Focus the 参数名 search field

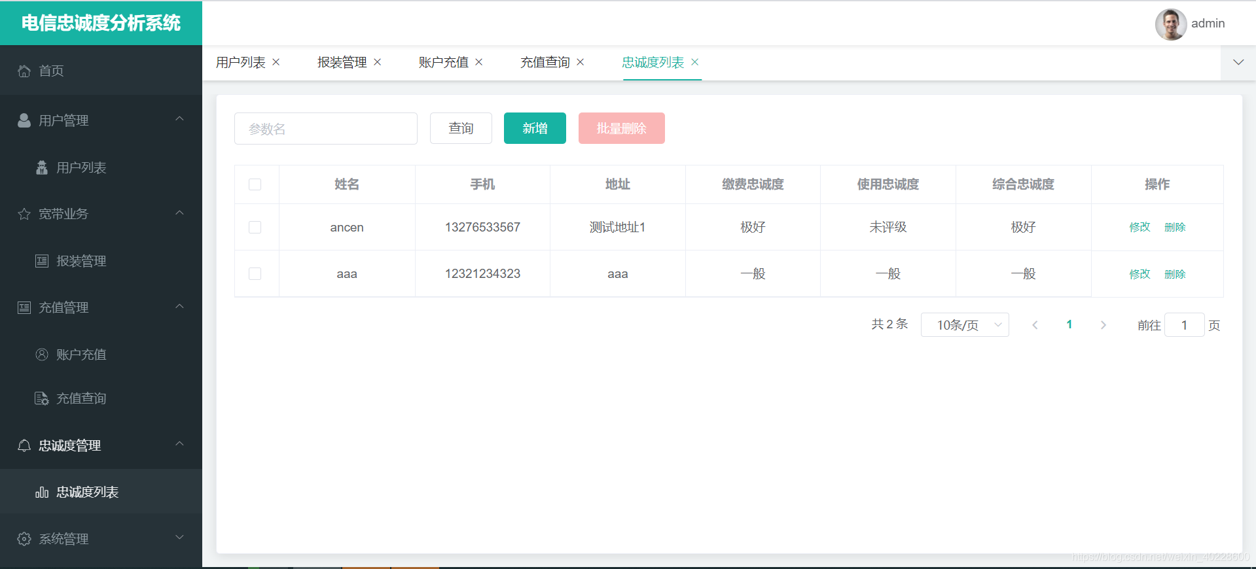click(x=326, y=128)
